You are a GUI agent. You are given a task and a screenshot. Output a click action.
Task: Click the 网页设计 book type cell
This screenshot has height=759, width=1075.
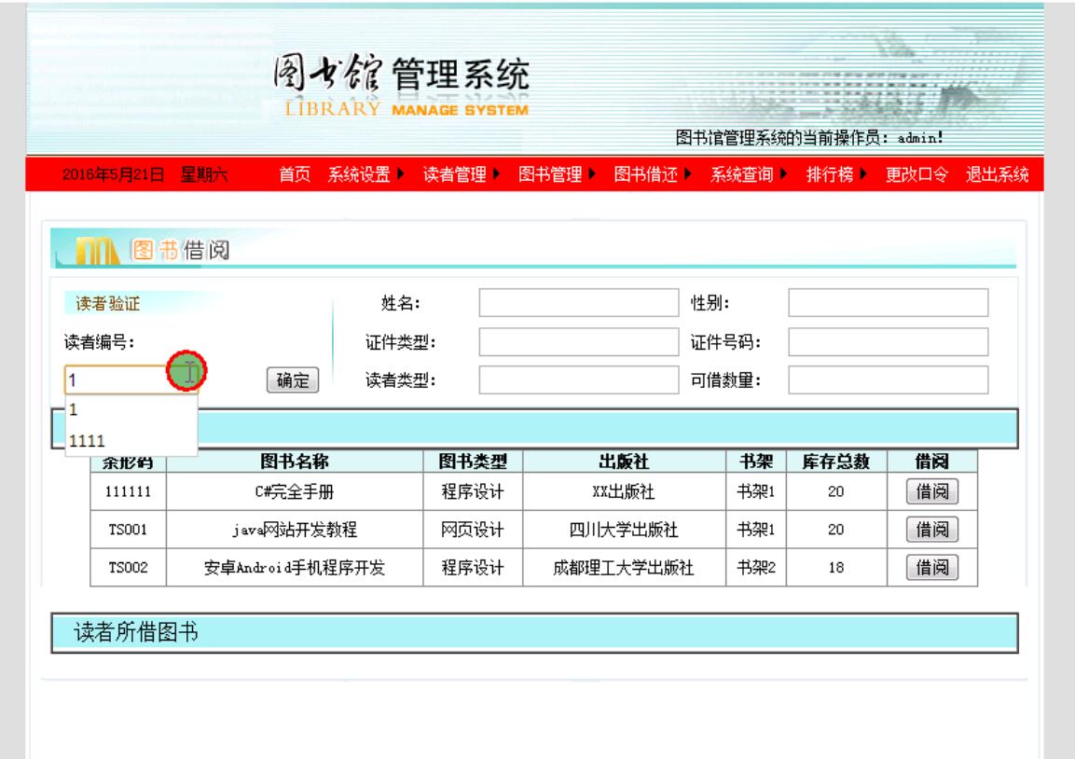click(x=473, y=530)
